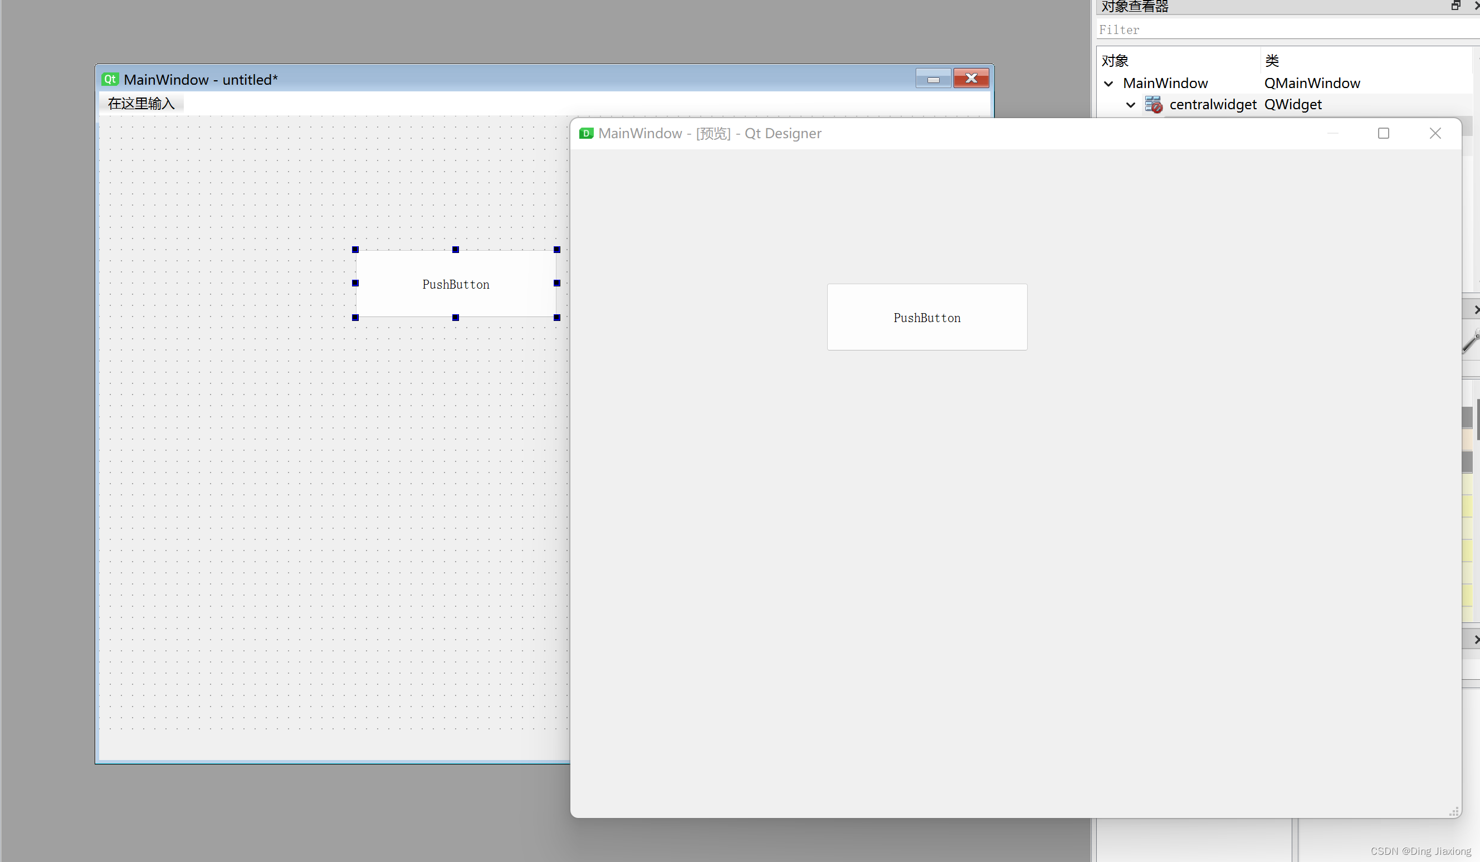The height and width of the screenshot is (862, 1480).
Task: Minimize the MainWindow - untitled form
Action: [x=932, y=79]
